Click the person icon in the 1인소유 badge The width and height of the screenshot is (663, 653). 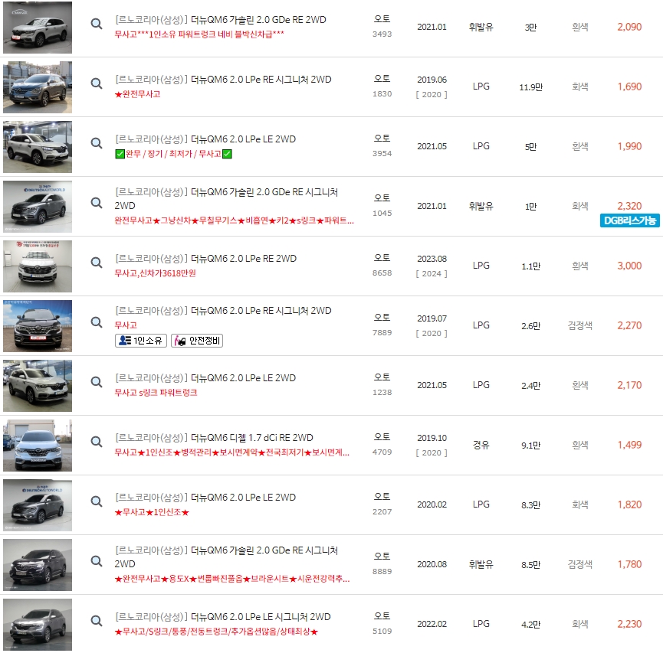[x=125, y=340]
